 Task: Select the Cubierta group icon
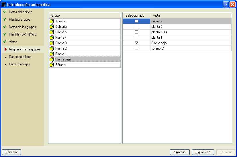click(52, 27)
